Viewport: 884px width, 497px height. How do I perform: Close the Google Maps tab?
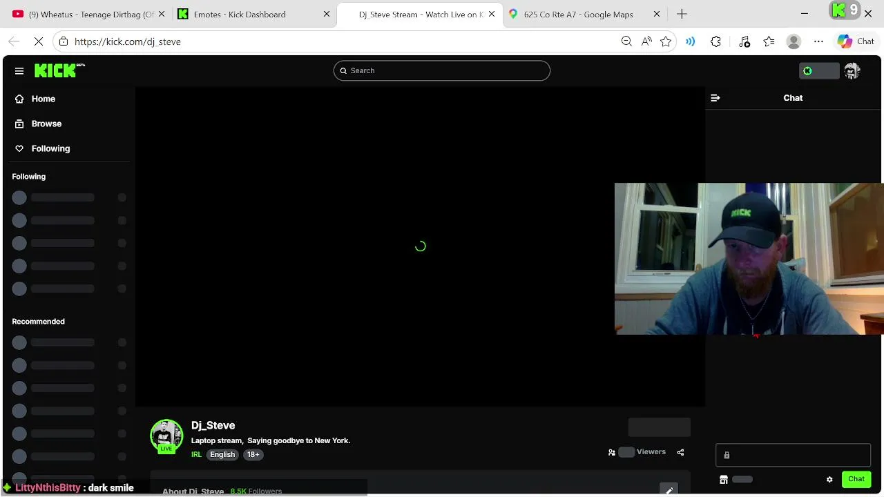657,14
